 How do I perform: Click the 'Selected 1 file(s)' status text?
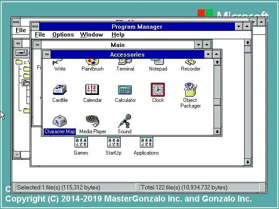[x=58, y=187]
